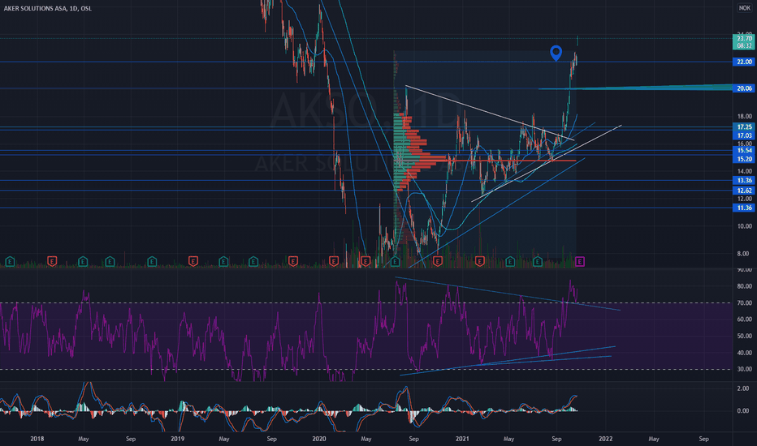Click the RSI 70.00 overbought axis label

coord(745,302)
